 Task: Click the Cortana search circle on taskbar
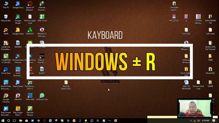(x=9, y=121)
